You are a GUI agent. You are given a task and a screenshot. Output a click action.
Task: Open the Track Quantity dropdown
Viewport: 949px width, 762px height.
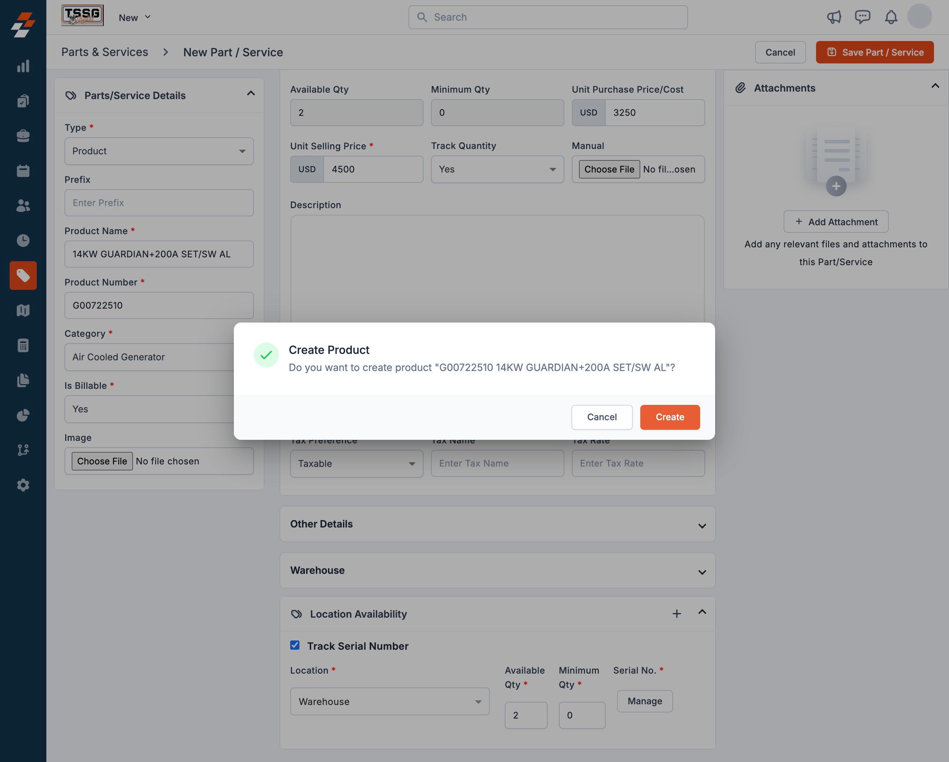(497, 169)
